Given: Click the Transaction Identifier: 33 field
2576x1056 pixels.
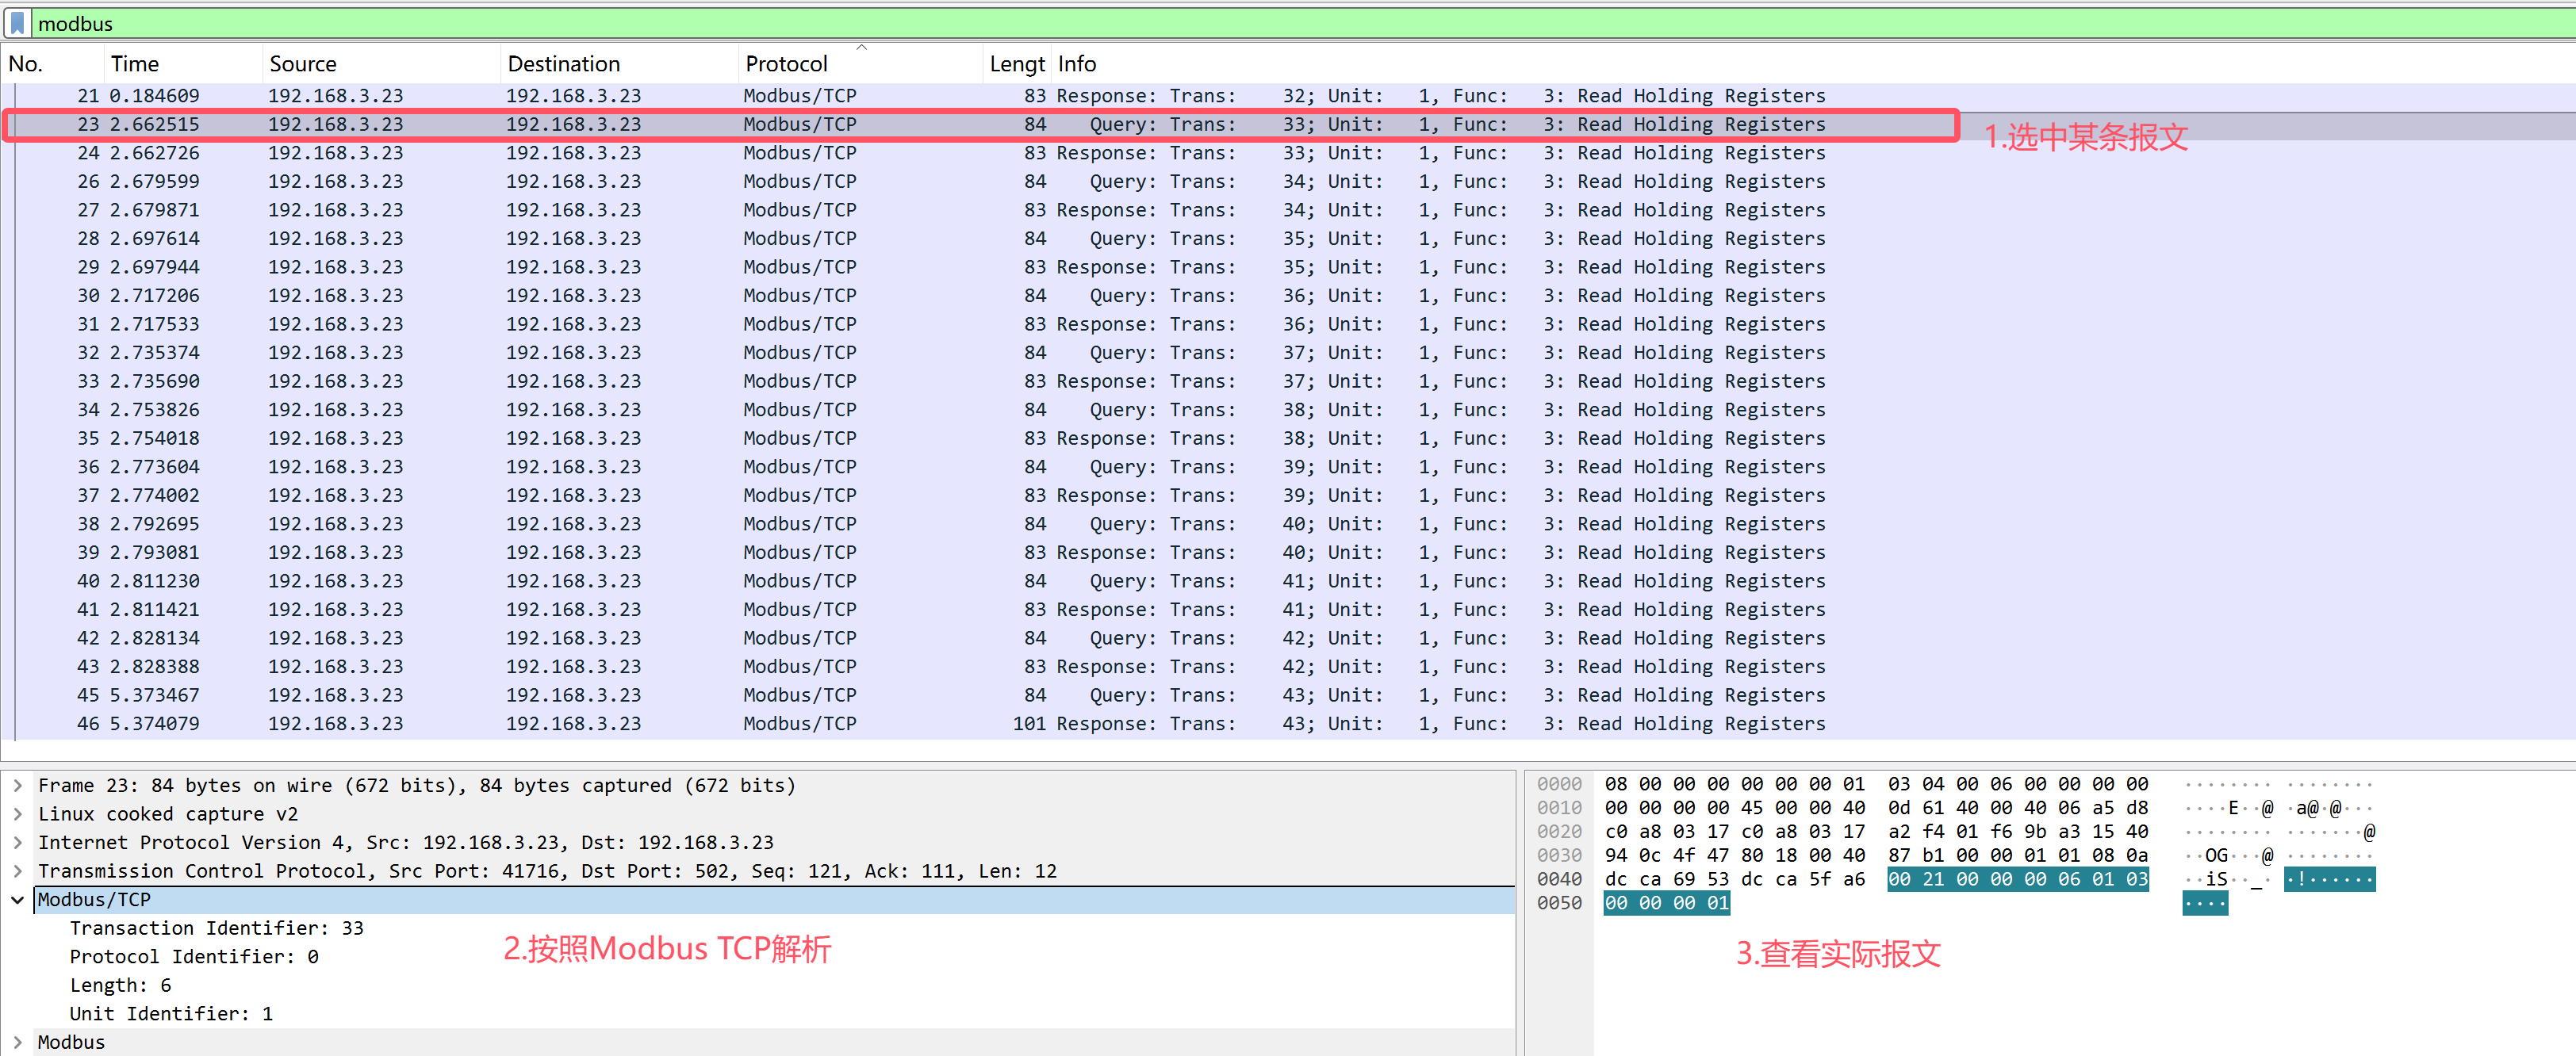Looking at the screenshot, I should [x=217, y=928].
